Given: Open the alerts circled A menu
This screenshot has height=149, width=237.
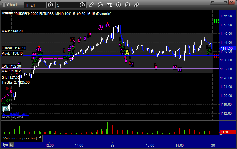Looking at the screenshot, I should point(127,5).
